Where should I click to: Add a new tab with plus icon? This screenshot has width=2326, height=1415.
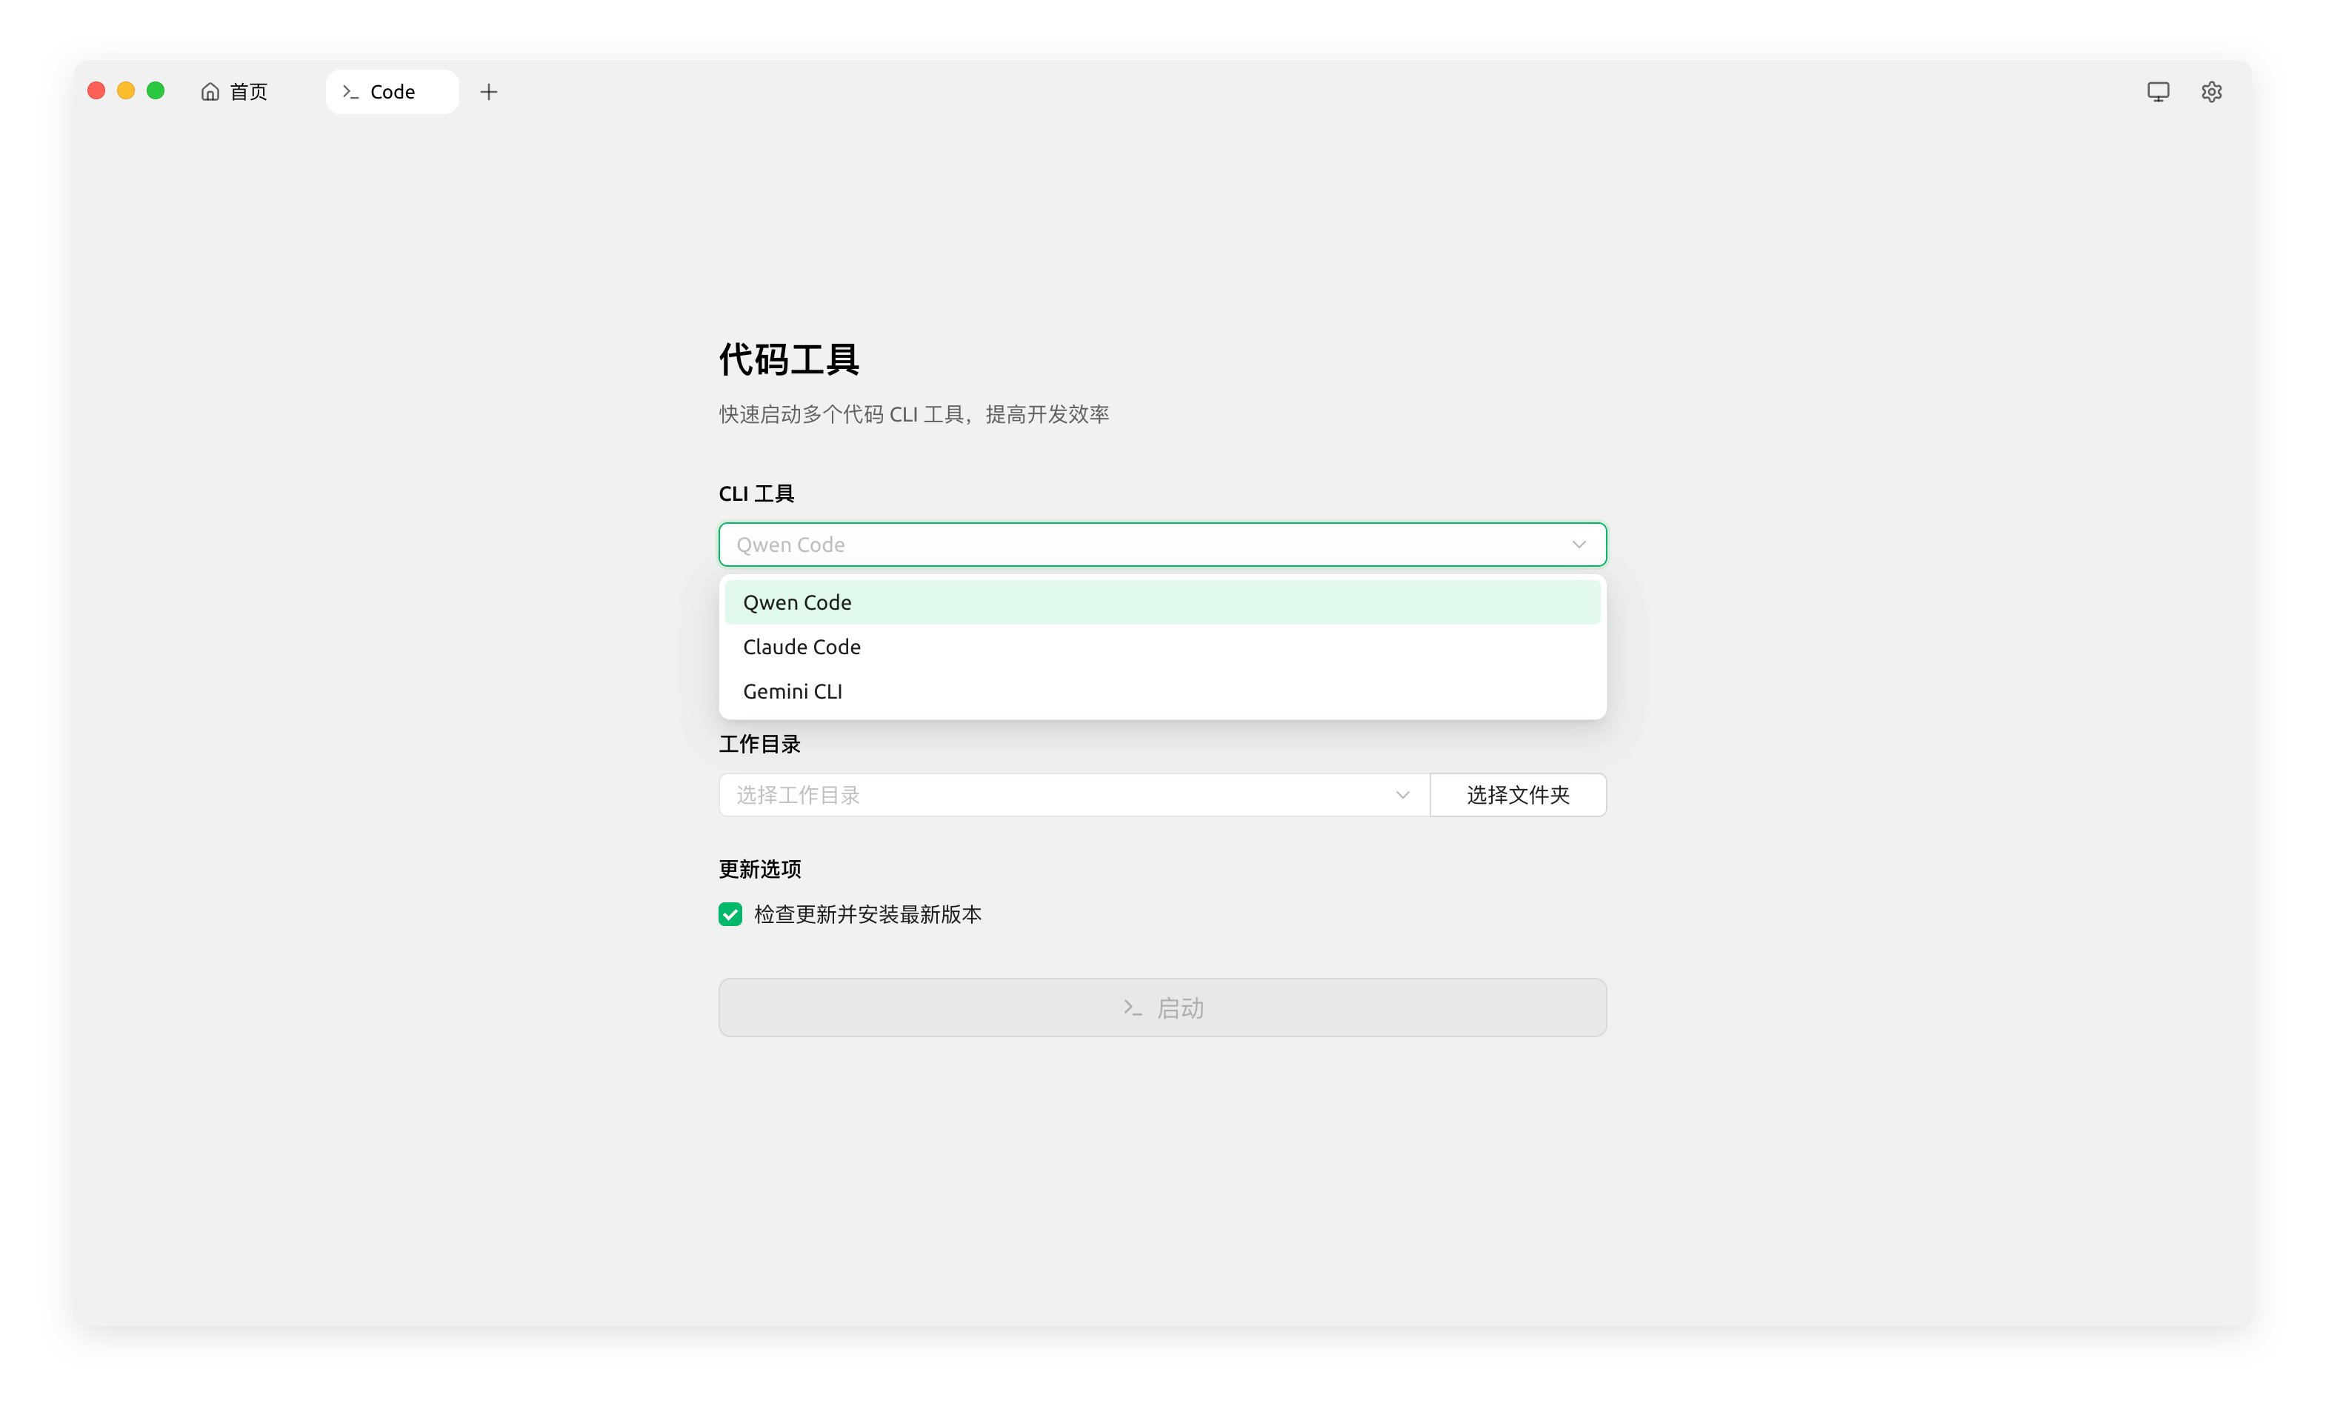[488, 92]
